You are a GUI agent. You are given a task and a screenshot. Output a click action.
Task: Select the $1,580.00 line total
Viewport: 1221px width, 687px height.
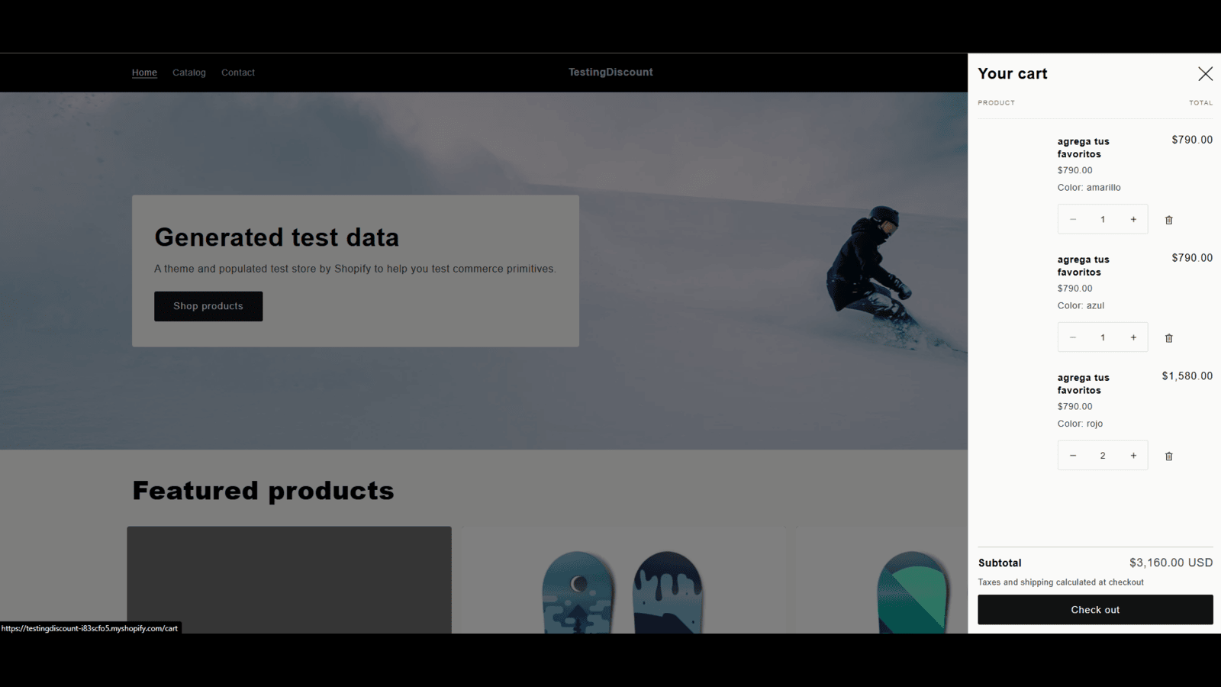[1187, 376]
